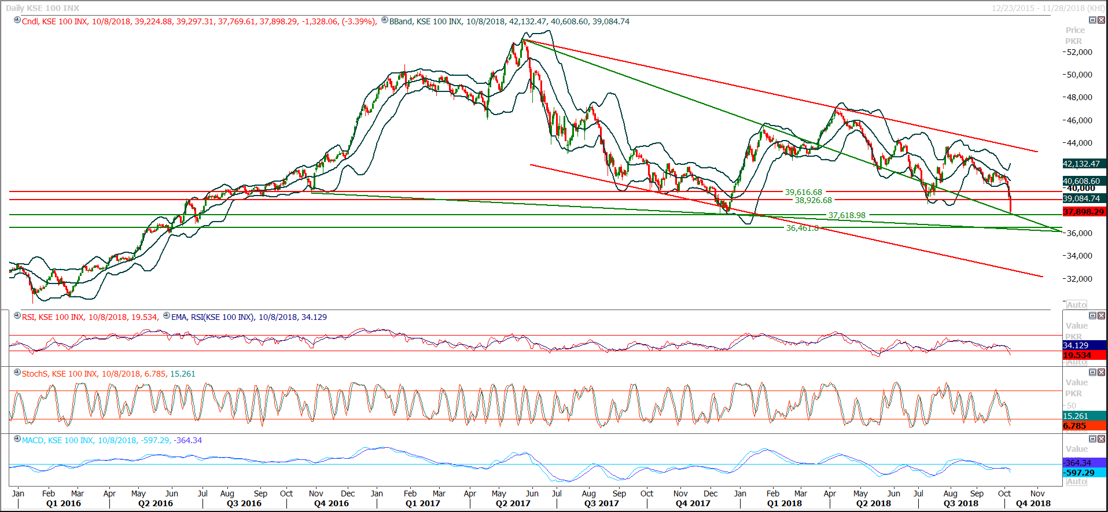1108x512 pixels.
Task: Click the Nov month label in Q4 2018
Action: [x=1037, y=493]
